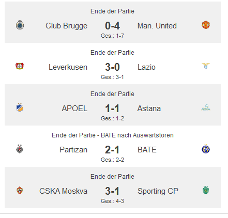Click the CSKA Moskva team name

(x=63, y=191)
